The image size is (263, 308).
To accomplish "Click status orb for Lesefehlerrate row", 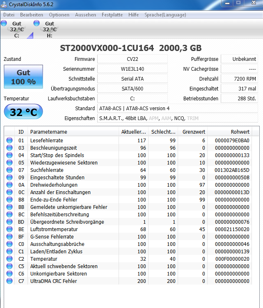I will (x=9, y=140).
